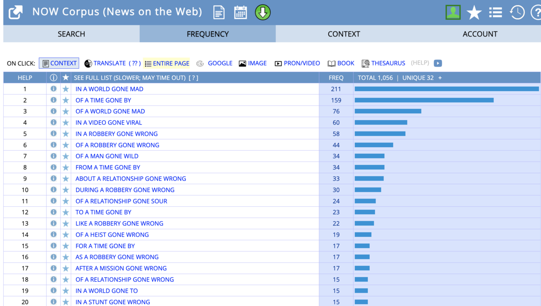Click info icon for OF A MAN GONE WILD
The image size is (541, 306).
(x=54, y=156)
